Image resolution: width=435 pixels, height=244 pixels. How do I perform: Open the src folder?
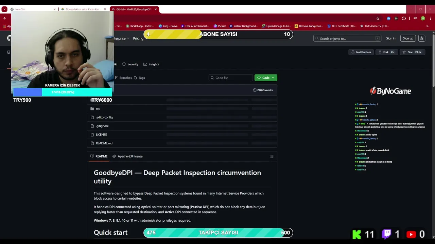click(98, 109)
